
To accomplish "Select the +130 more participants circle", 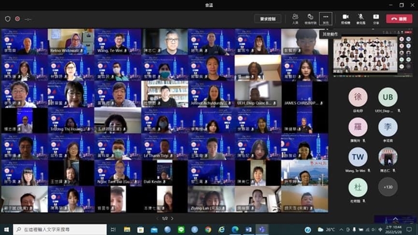I will [388, 186].
